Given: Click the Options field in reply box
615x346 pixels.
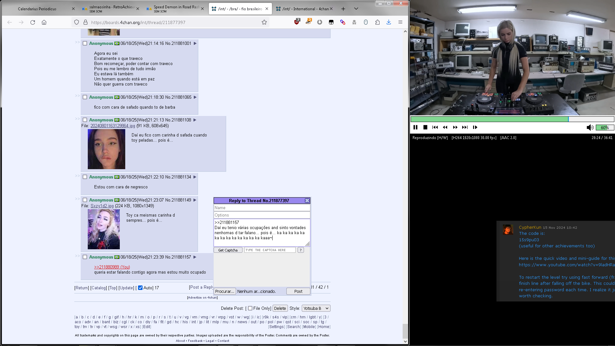Looking at the screenshot, I should click(x=262, y=215).
